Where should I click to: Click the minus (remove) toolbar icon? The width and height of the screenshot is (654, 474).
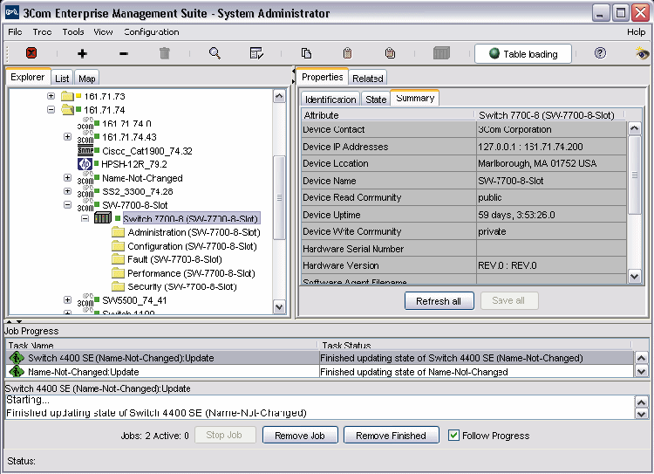[123, 53]
